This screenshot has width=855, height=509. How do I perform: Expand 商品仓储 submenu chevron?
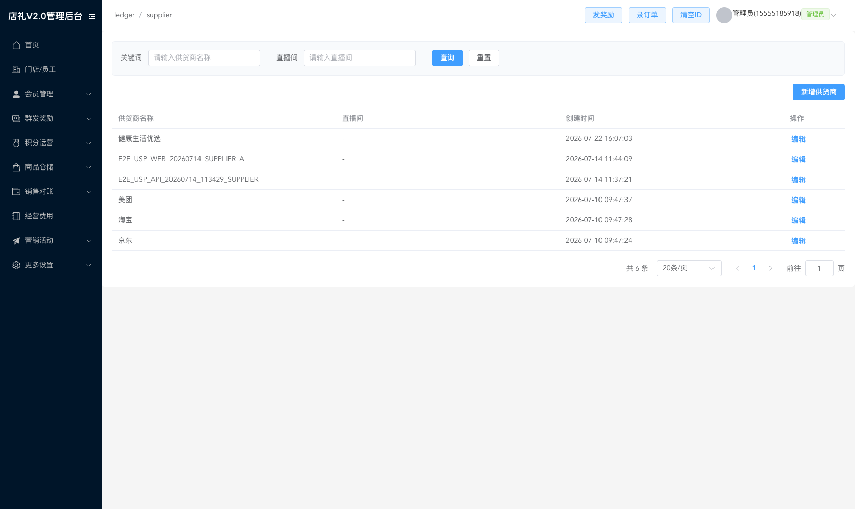89,167
